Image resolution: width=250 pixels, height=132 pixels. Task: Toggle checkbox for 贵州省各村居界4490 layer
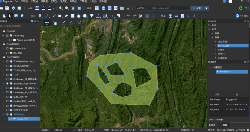tap(7, 106)
